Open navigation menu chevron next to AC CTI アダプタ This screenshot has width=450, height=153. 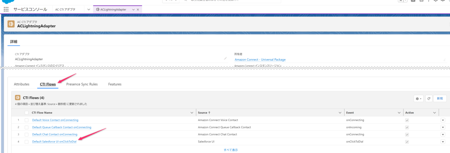click(x=88, y=9)
